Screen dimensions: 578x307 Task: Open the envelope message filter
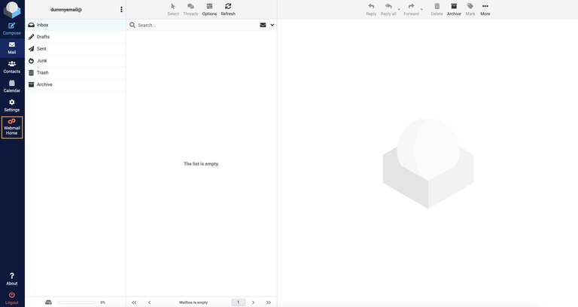click(263, 25)
